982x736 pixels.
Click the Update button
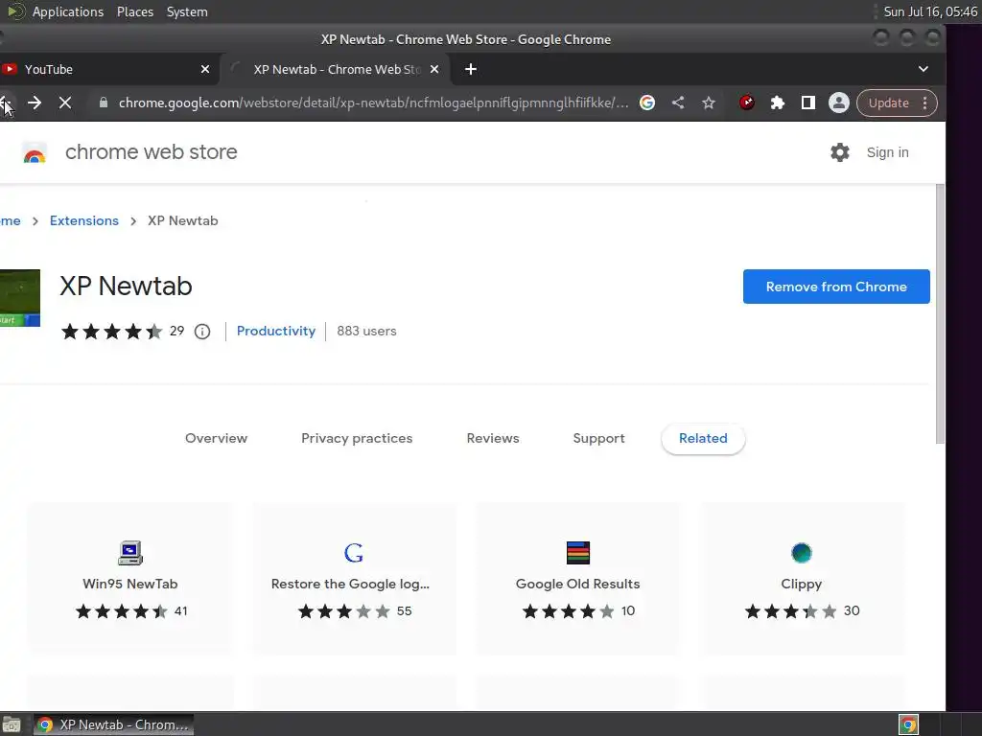click(x=889, y=103)
